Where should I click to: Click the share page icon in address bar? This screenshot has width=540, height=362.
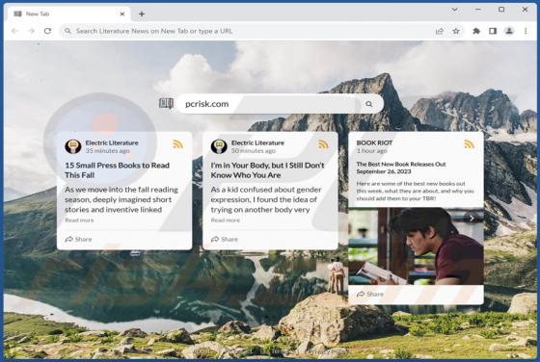[x=440, y=31]
